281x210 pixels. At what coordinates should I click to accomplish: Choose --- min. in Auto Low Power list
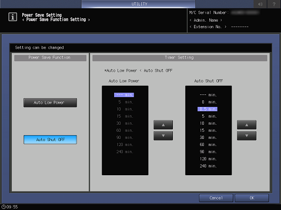[x=124, y=95]
